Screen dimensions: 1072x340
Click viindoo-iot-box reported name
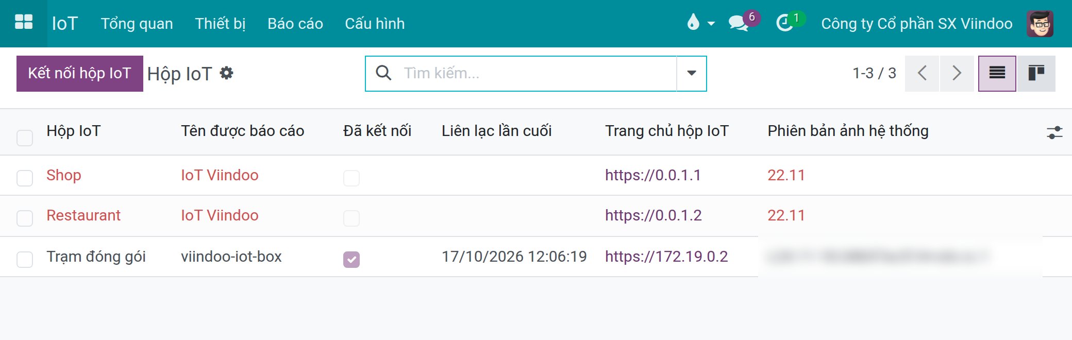click(x=231, y=257)
